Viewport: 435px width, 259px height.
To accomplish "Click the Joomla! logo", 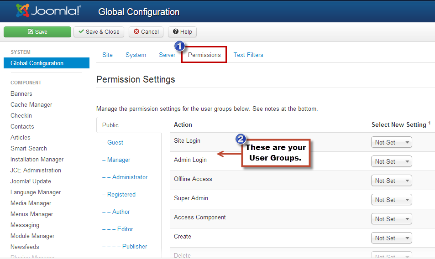I will tap(48, 10).
